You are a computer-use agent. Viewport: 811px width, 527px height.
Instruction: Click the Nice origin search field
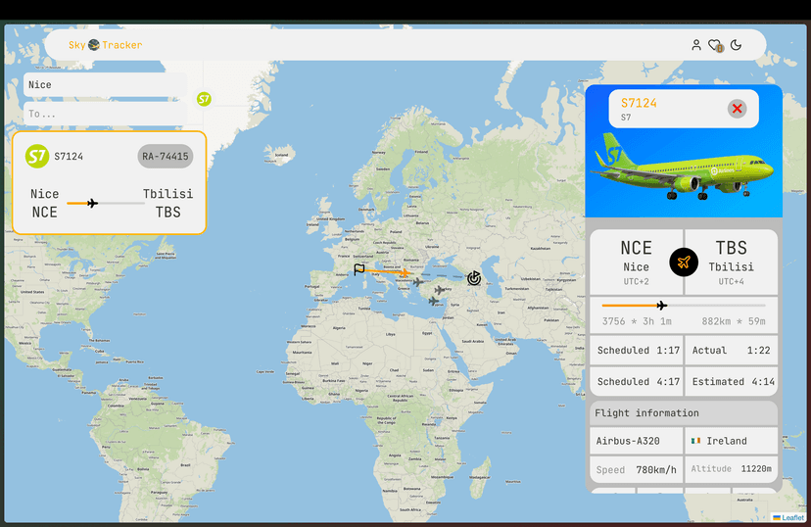tap(105, 85)
